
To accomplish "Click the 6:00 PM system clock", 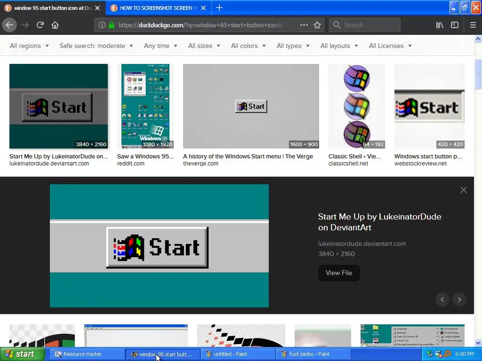I will tap(464, 354).
